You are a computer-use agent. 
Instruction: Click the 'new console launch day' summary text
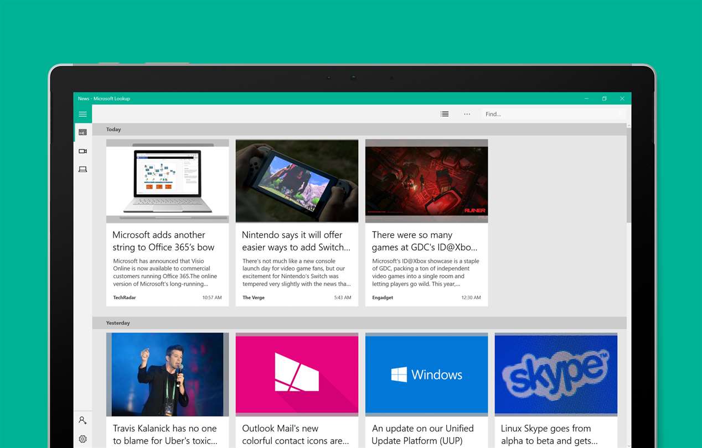tap(296, 273)
